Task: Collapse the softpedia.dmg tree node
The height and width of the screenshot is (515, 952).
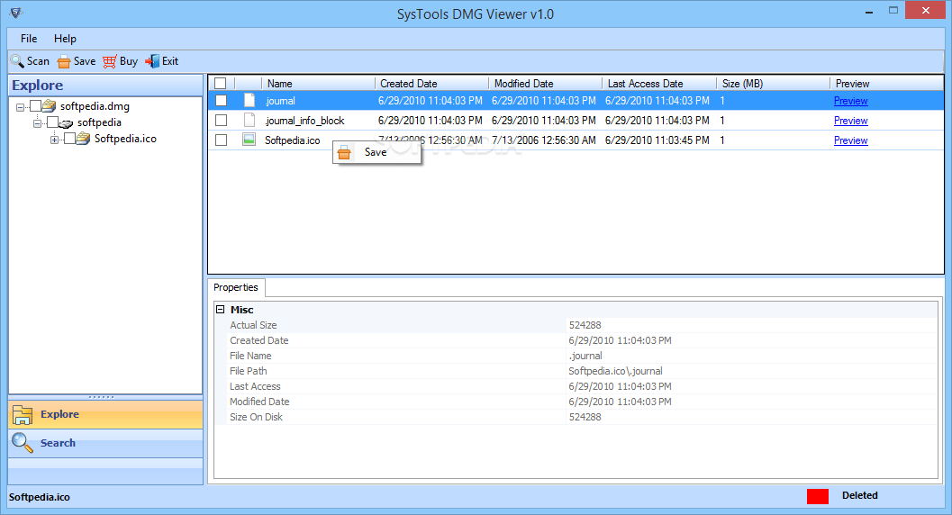Action: click(x=20, y=107)
